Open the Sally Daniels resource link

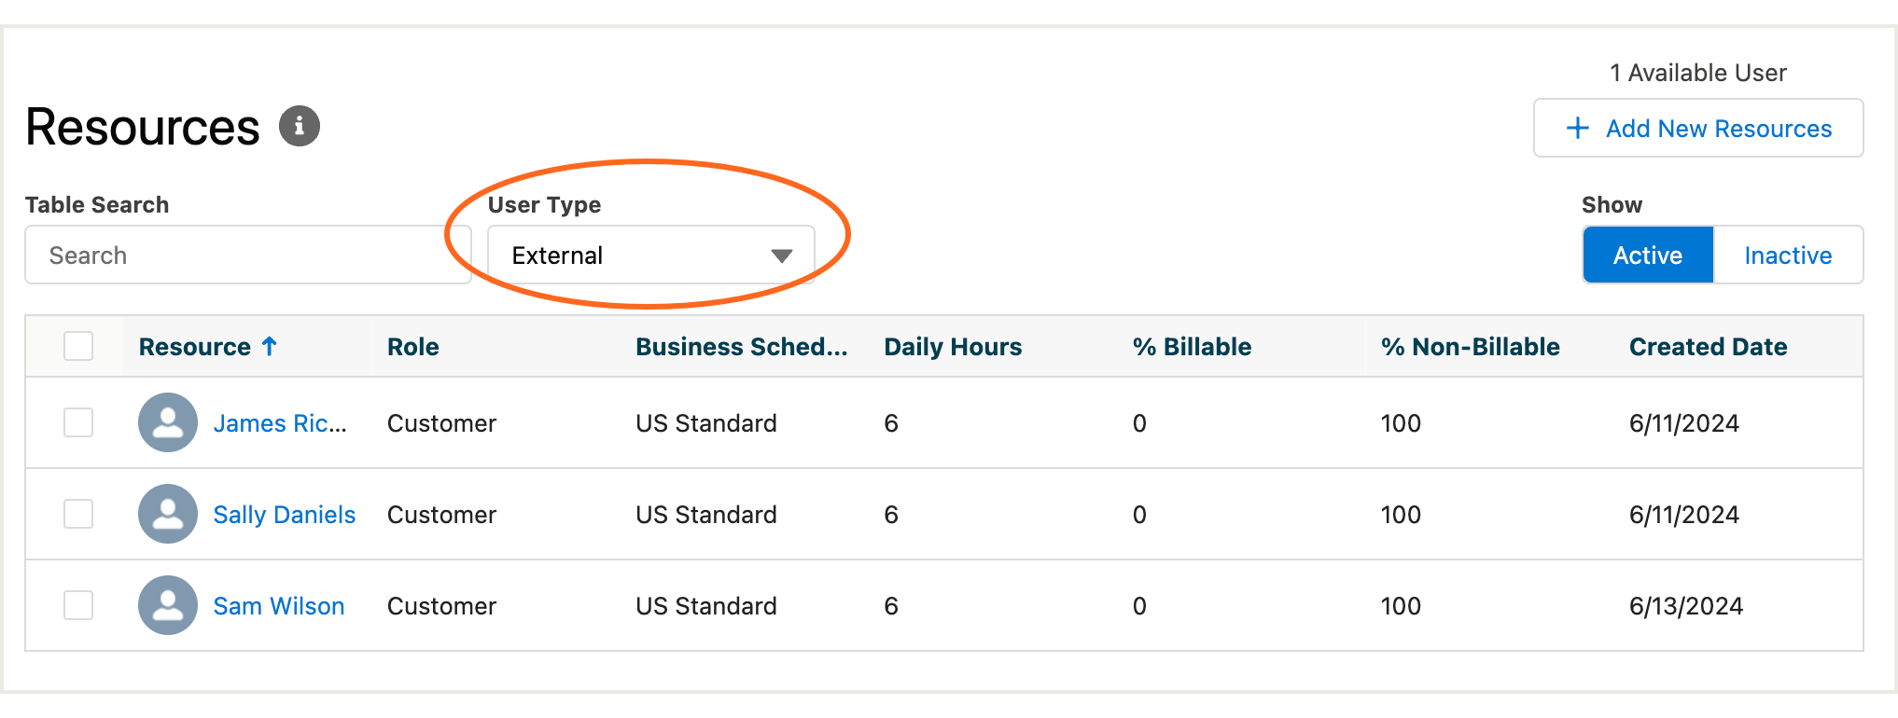tap(285, 515)
